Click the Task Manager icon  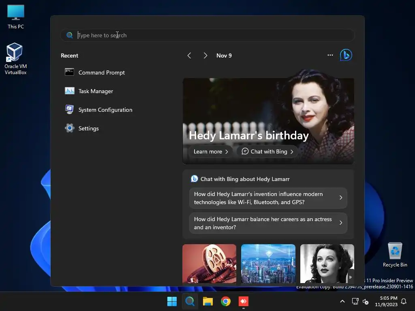[x=69, y=91]
